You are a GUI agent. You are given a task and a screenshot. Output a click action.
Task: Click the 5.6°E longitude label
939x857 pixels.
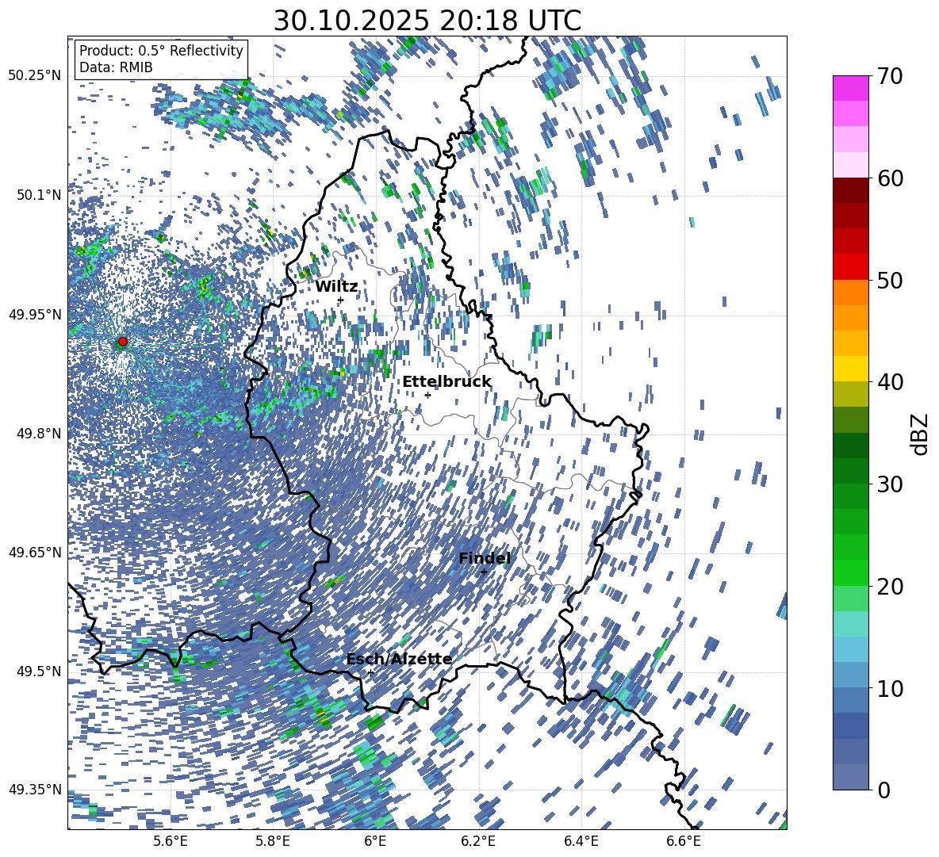(171, 841)
